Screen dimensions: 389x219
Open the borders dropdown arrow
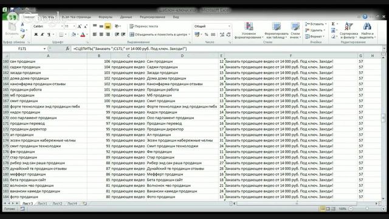[65, 35]
